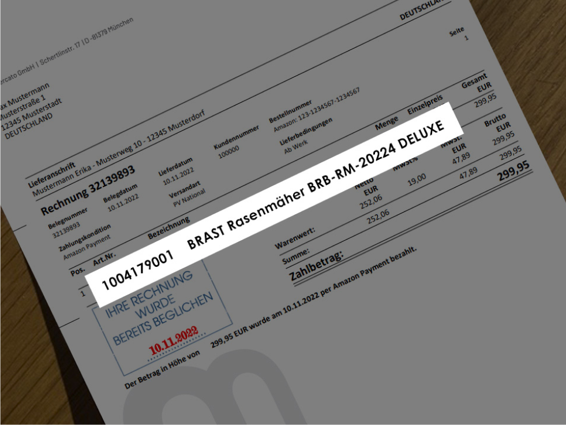Viewport: 566px width, 425px height.
Task: Click the 'Gesamt' column header
Action: click(474, 80)
